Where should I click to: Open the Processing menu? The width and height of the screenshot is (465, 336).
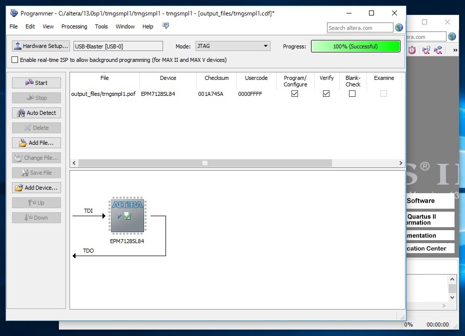[x=74, y=26]
